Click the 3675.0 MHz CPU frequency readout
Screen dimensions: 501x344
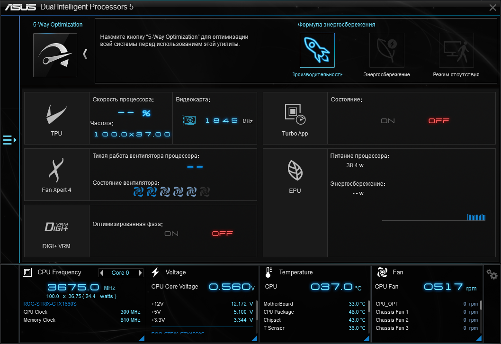[81, 287]
